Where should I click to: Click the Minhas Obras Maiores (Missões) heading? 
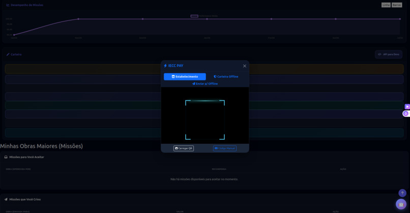pos(41,146)
